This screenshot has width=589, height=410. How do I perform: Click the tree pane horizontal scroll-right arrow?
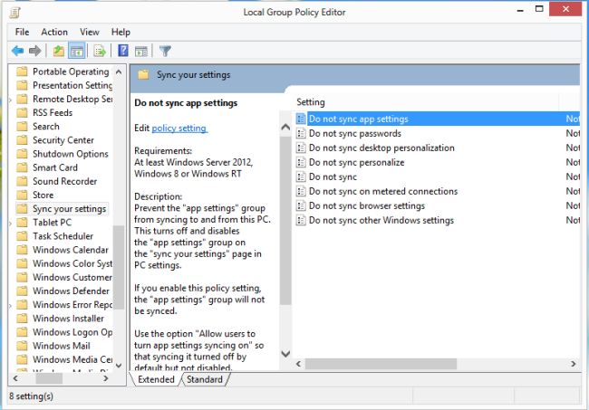[x=106, y=378]
